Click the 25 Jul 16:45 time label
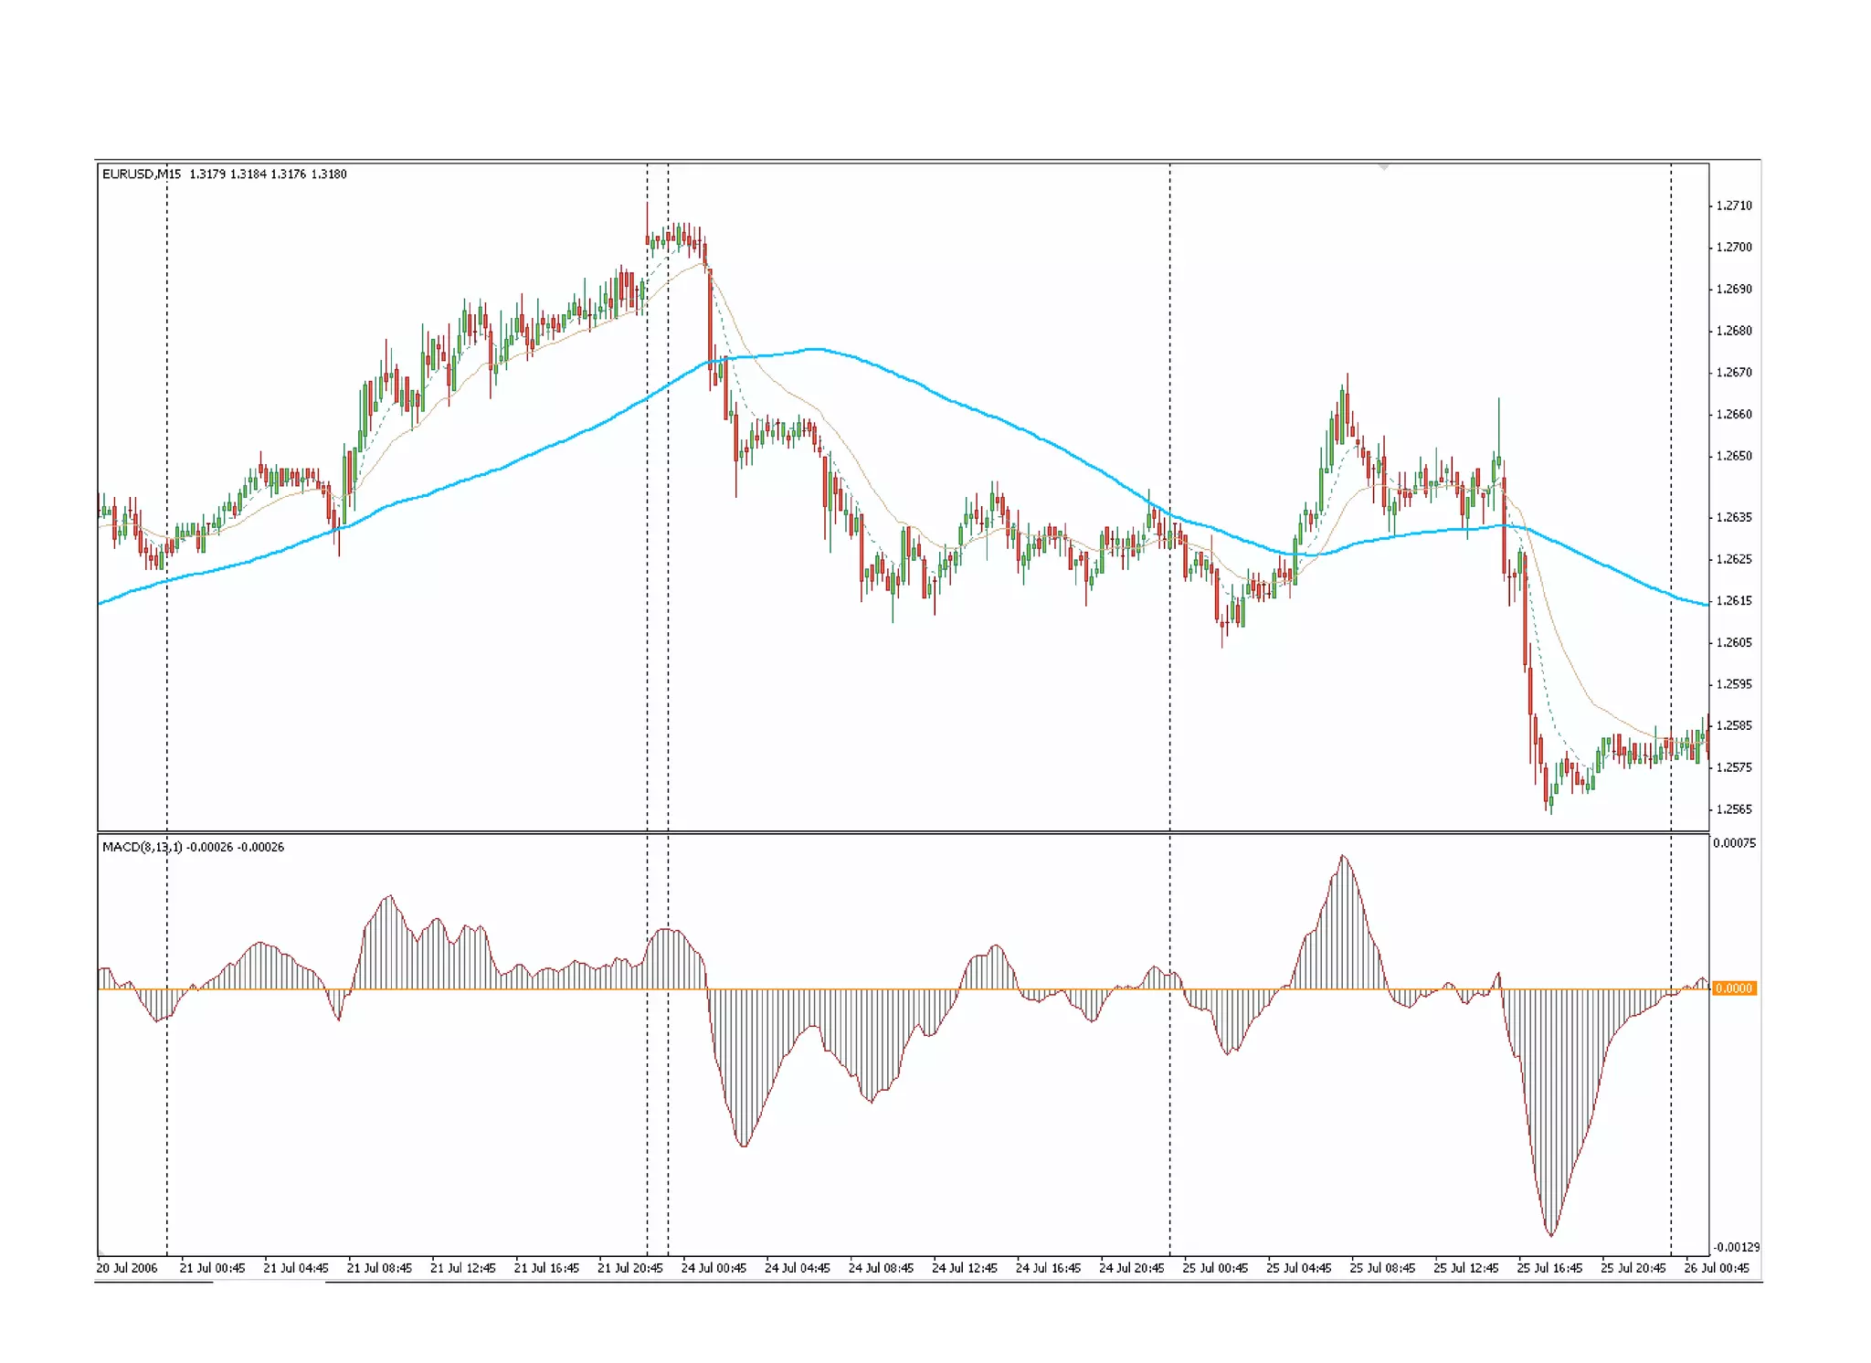Screen dimensions: 1871x1363 point(1549,1268)
